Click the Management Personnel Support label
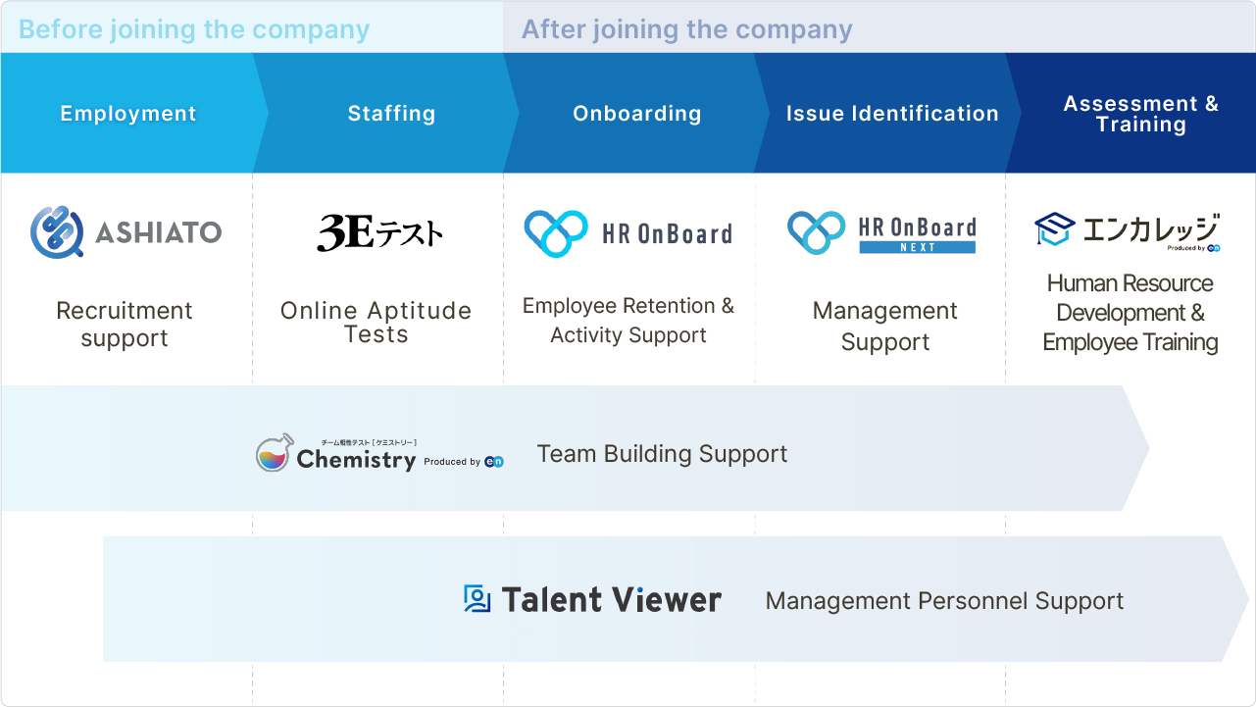Screen dimensions: 1256x707 (x=945, y=601)
